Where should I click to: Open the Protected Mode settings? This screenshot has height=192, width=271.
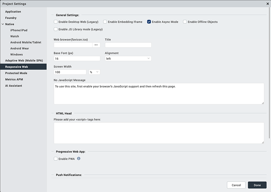coord(16,73)
